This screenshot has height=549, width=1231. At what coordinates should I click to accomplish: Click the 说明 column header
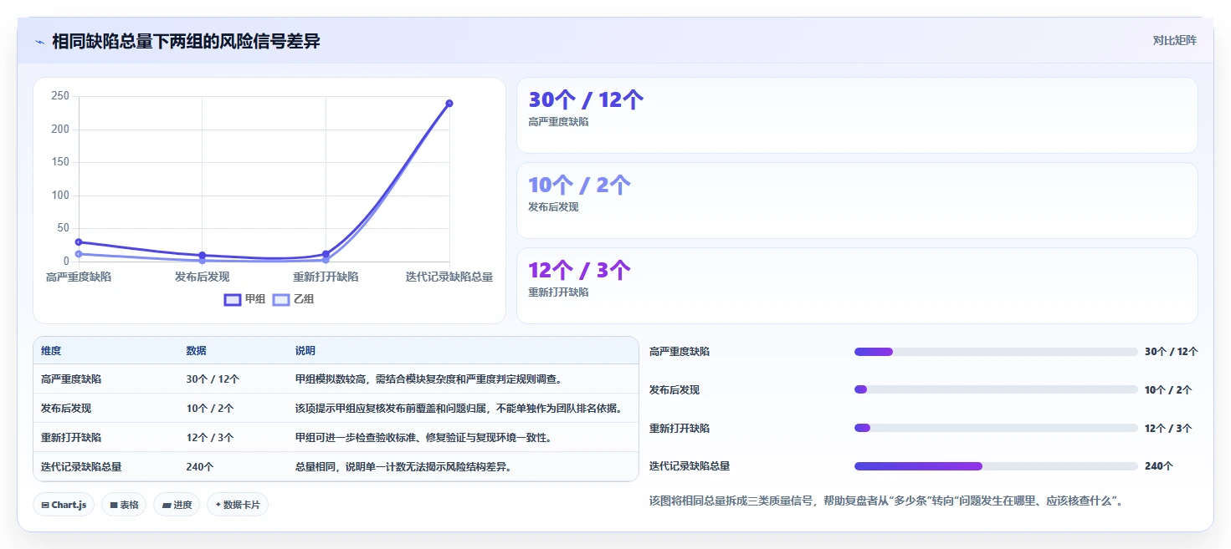[305, 351]
